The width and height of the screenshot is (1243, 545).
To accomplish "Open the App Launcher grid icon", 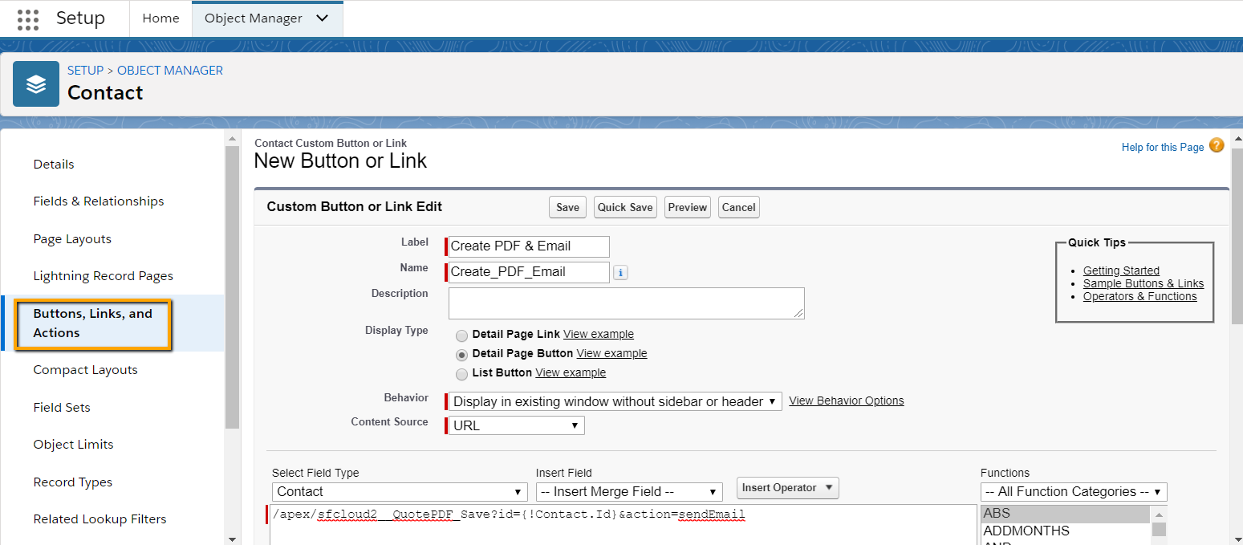I will [28, 19].
